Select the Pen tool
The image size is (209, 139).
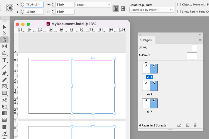4,73
